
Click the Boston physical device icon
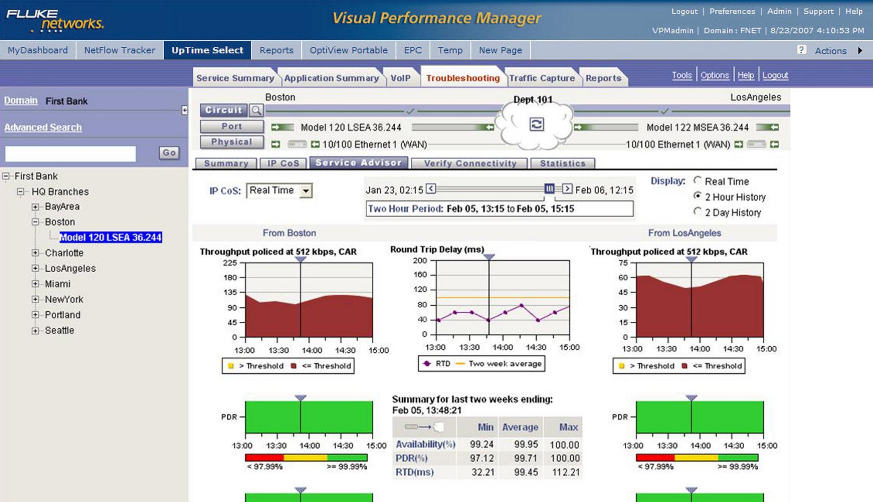click(x=297, y=144)
